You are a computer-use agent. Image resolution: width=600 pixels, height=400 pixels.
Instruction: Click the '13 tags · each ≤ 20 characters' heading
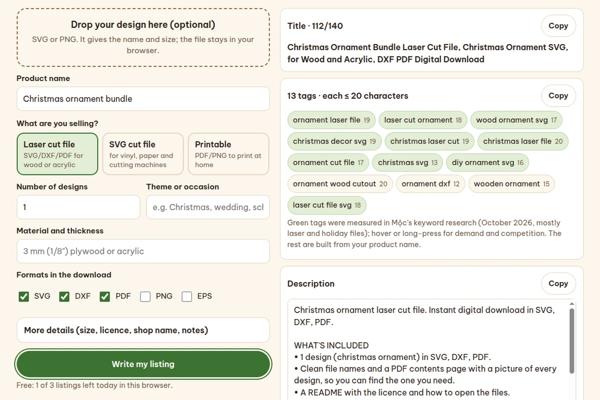(x=347, y=95)
